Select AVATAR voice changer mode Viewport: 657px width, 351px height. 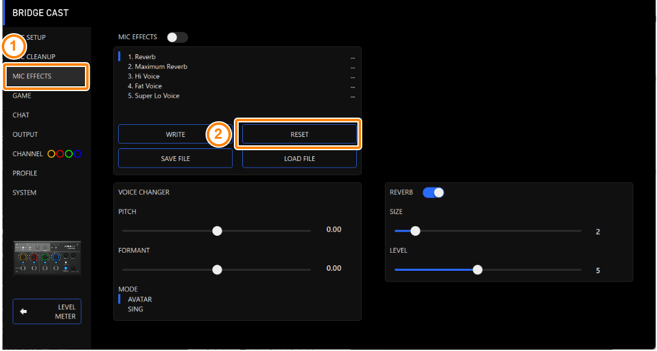coord(140,299)
